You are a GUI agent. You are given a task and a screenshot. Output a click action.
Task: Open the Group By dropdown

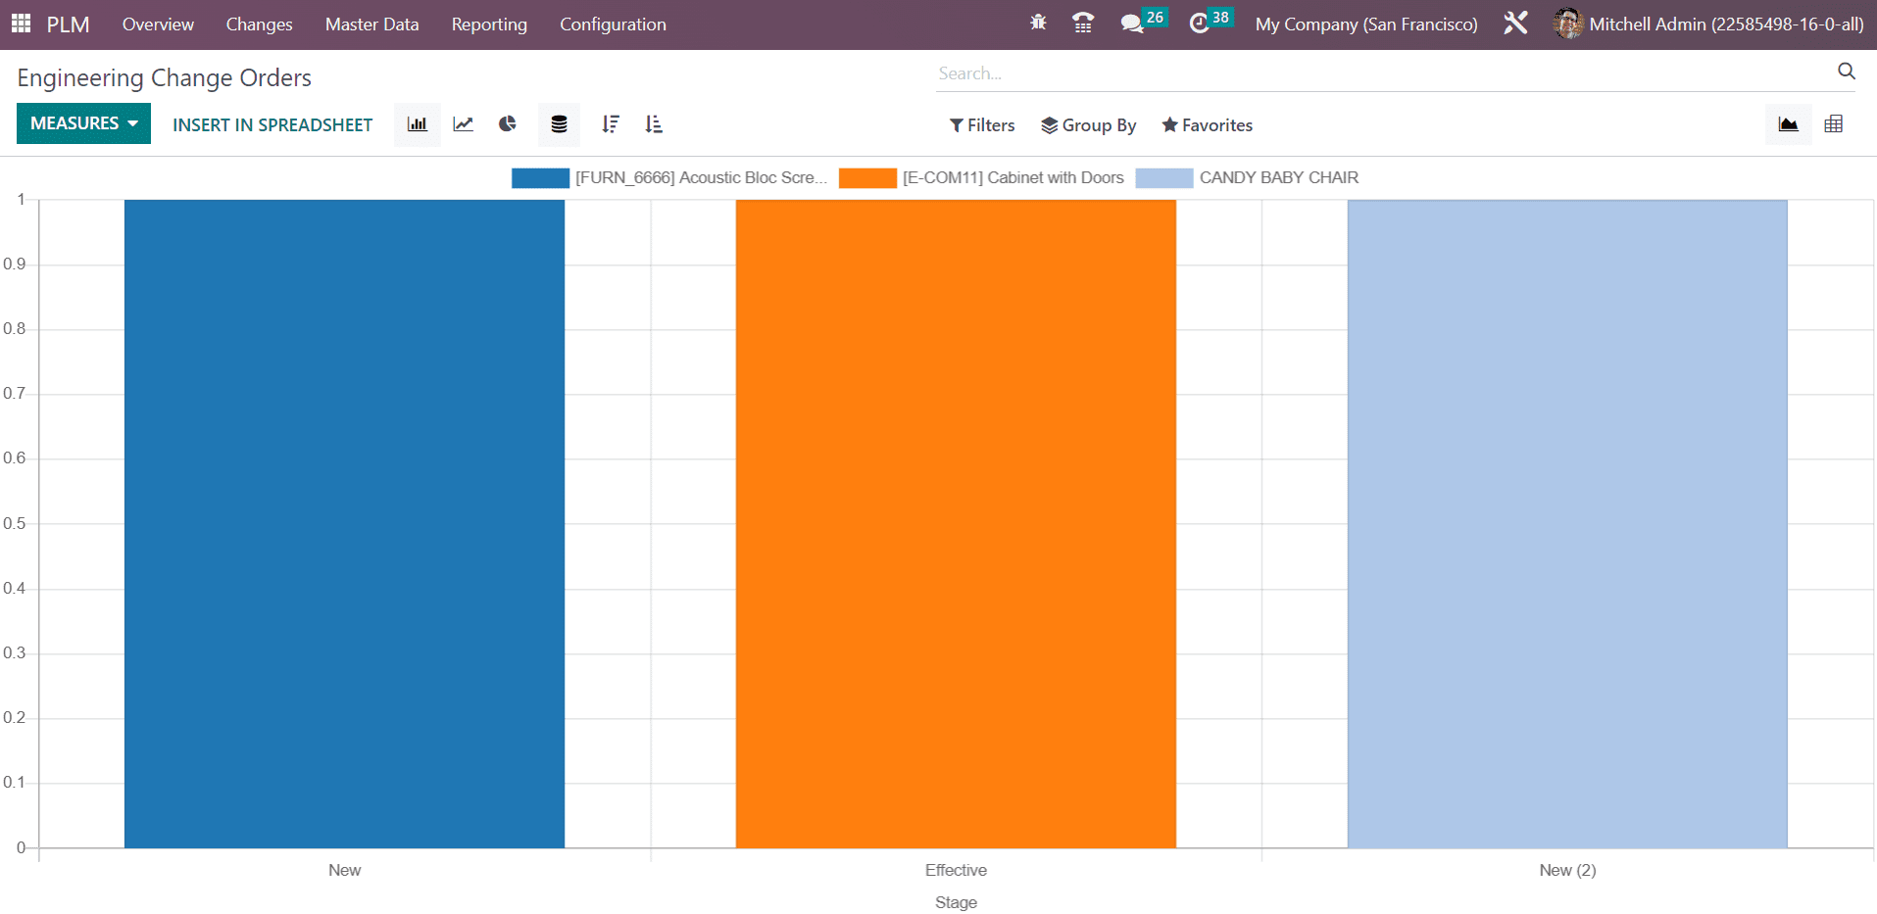pyautogui.click(x=1089, y=125)
